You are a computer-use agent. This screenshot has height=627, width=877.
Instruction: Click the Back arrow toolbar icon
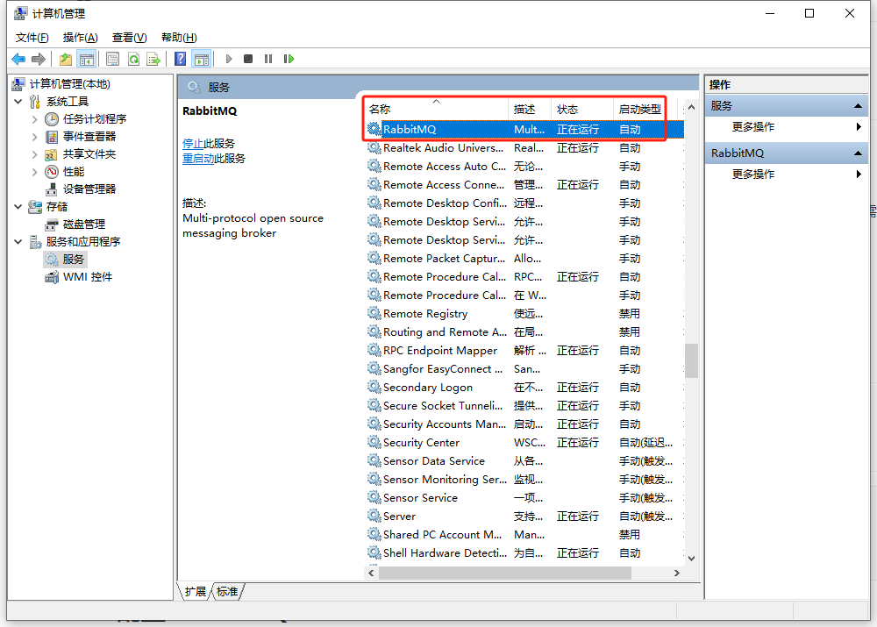18,59
